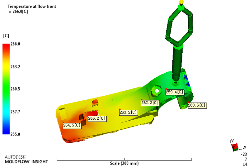249x168 pixels.
Task: Click the Scale (200 mm) label
Action: point(124,163)
